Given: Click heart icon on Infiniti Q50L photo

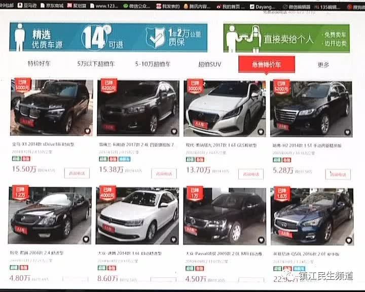Looking at the screenshot, I should click(x=348, y=240).
